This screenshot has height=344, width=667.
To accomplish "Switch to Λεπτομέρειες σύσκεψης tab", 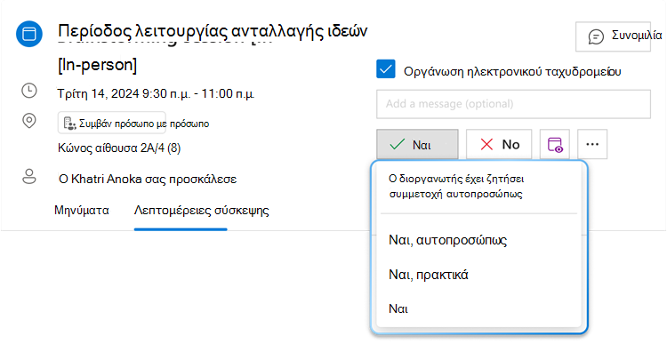I will [202, 210].
